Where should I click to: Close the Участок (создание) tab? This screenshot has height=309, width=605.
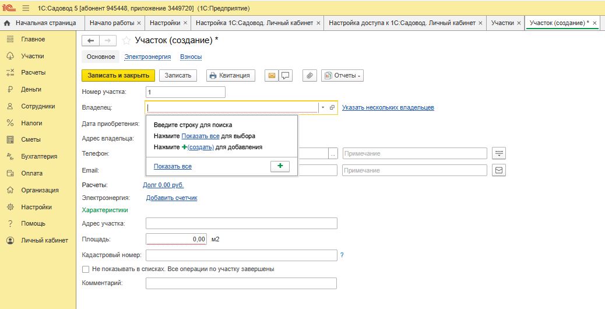click(x=595, y=23)
